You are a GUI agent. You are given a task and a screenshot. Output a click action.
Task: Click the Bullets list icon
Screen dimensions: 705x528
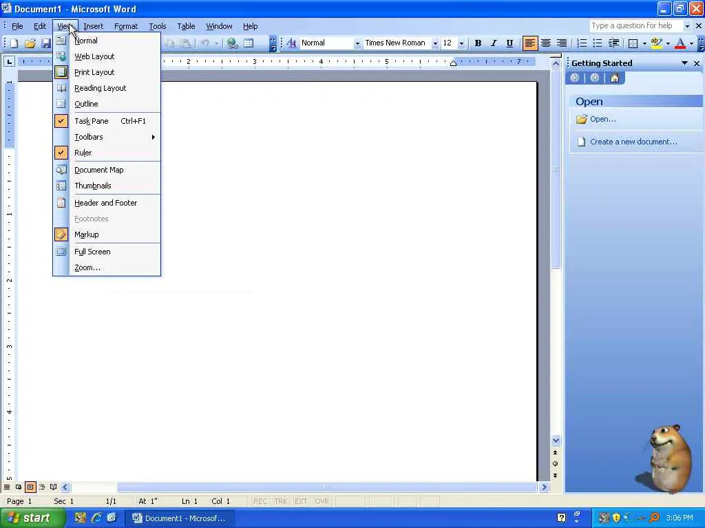point(597,43)
